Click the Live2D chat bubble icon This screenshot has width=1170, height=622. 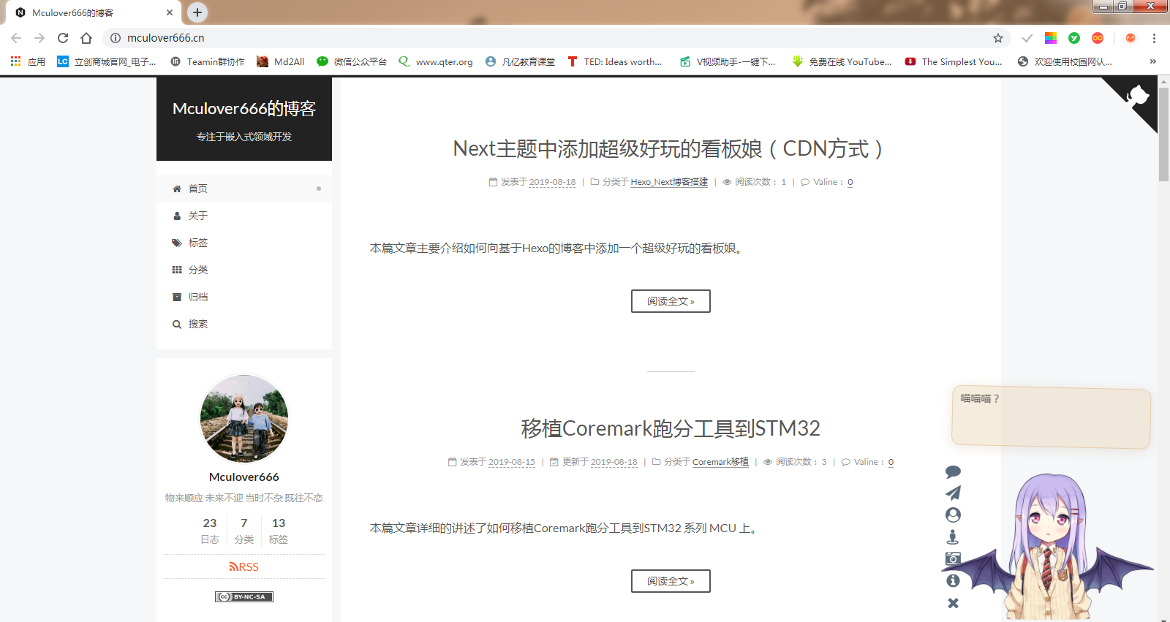click(953, 471)
